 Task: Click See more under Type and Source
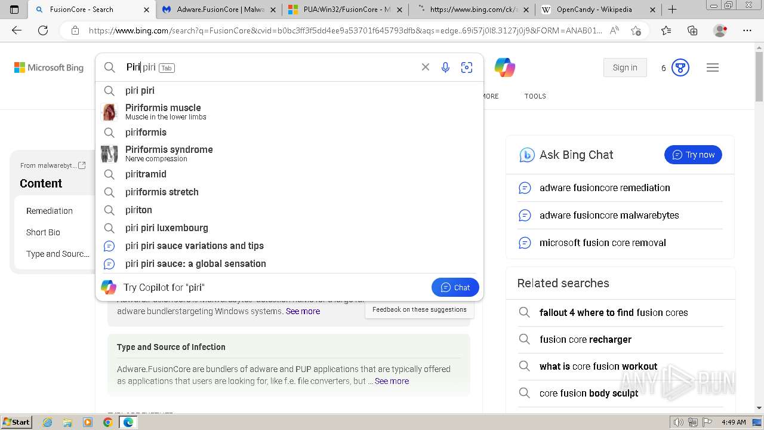392,381
